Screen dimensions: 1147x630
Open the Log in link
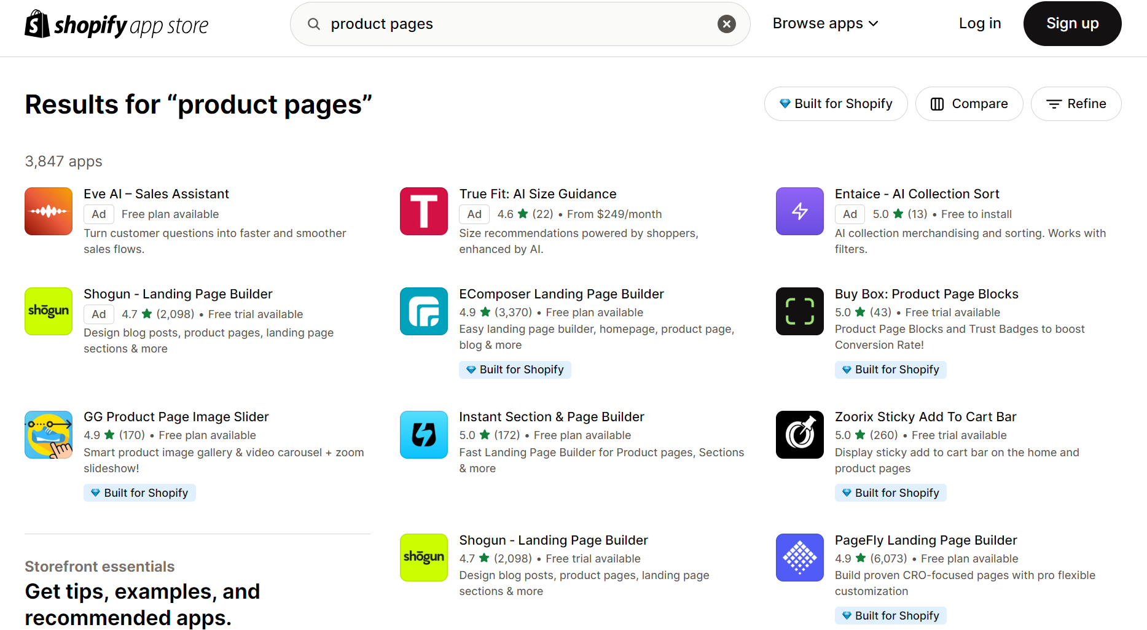click(x=980, y=23)
